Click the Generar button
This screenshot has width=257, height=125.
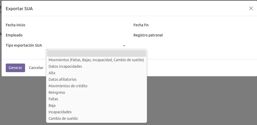click(x=15, y=68)
